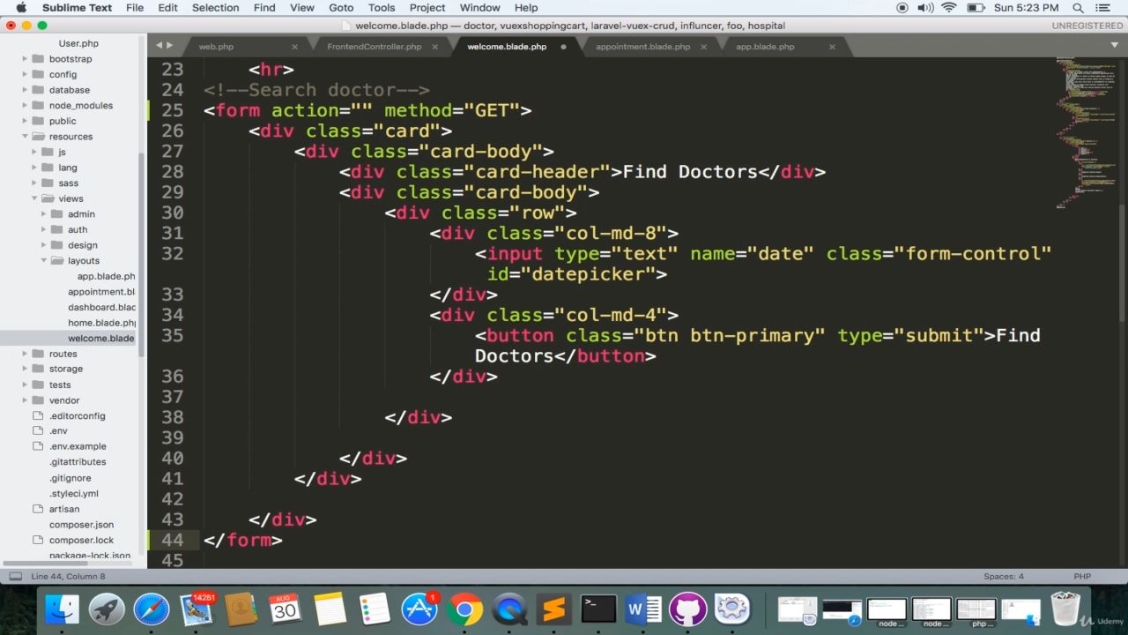Open the Apple menu
Screen dimensions: 1128x635
point(21,8)
